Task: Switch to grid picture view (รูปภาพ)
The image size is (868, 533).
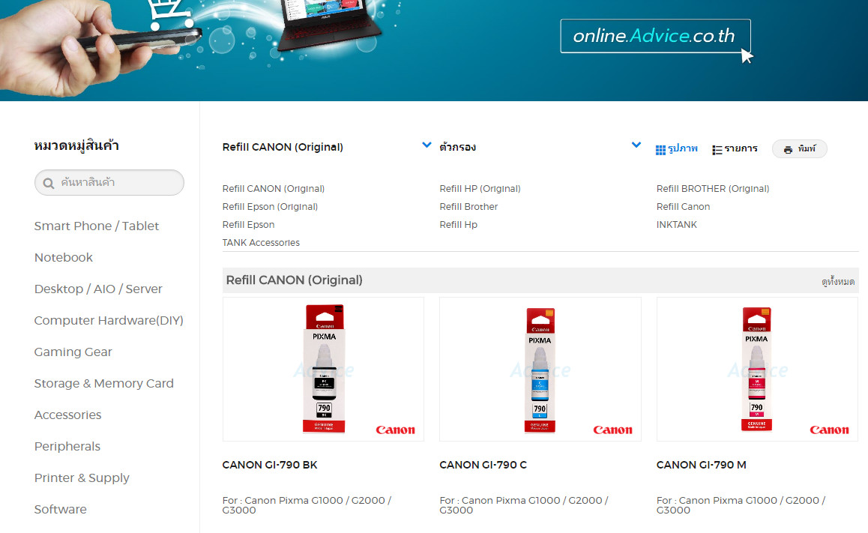Action: pyautogui.click(x=676, y=149)
